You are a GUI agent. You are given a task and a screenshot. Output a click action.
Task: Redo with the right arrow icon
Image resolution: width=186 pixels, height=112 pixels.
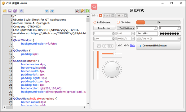point(52,11)
